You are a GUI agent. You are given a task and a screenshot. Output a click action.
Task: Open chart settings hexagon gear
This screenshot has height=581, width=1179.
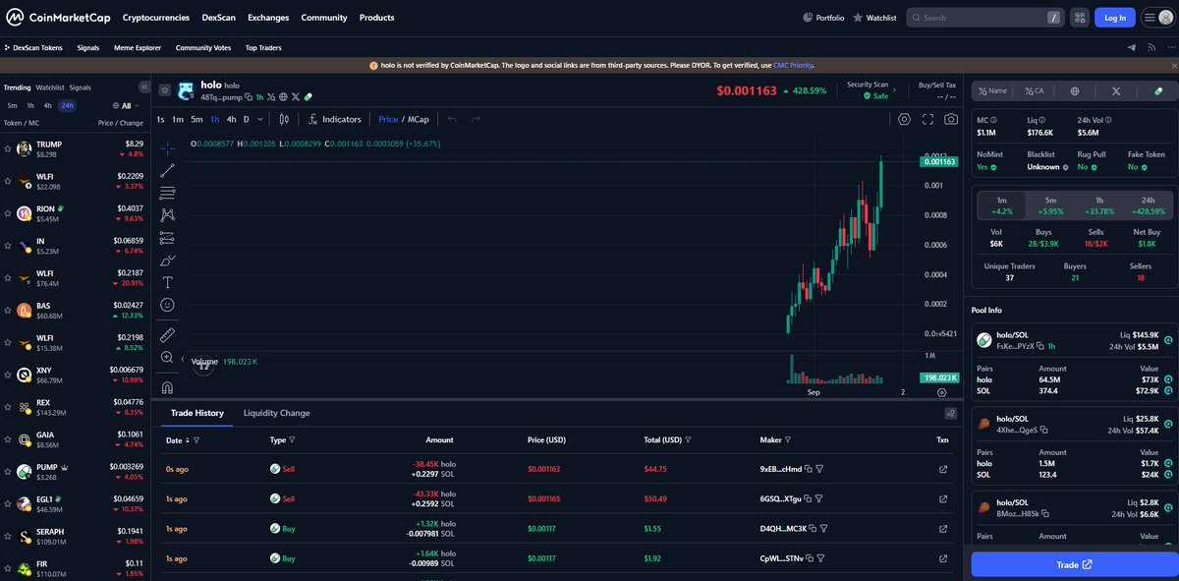pos(905,119)
